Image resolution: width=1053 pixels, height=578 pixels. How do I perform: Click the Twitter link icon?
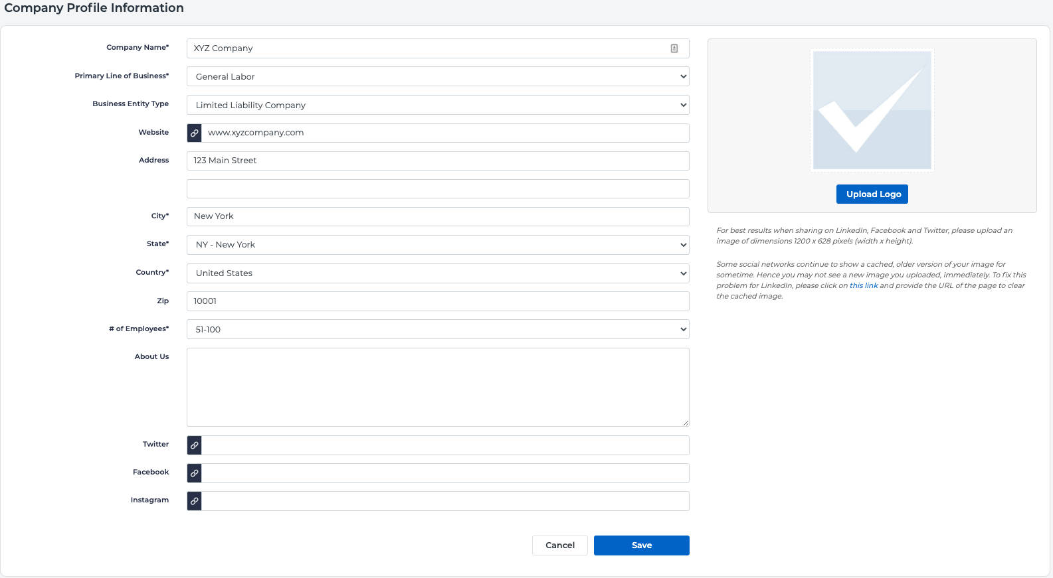click(194, 445)
